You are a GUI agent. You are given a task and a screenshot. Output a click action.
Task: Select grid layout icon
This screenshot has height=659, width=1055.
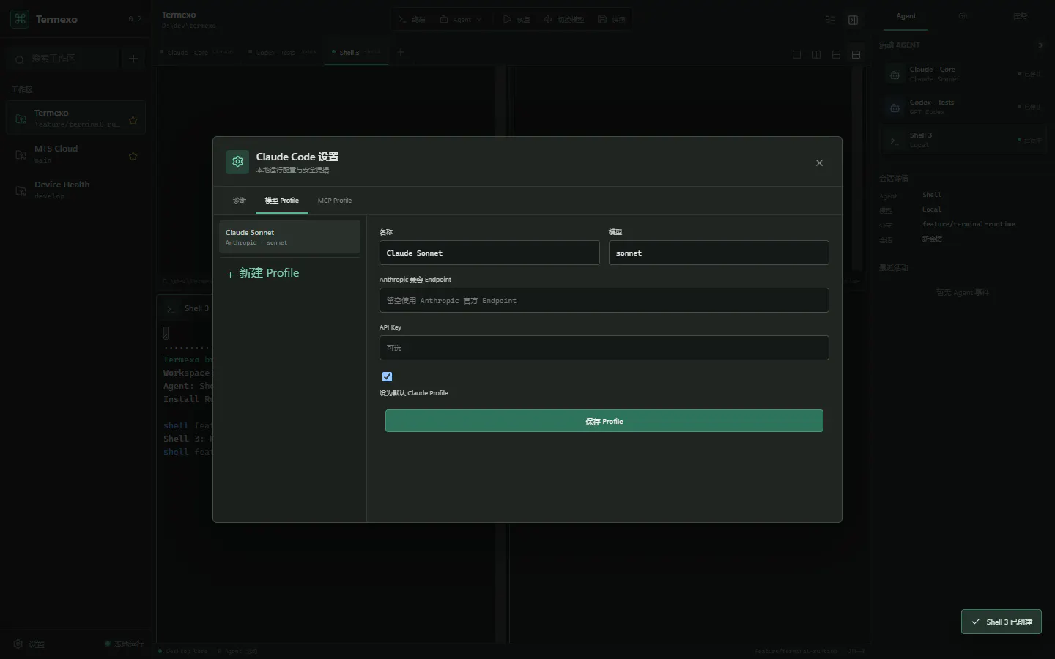856,54
